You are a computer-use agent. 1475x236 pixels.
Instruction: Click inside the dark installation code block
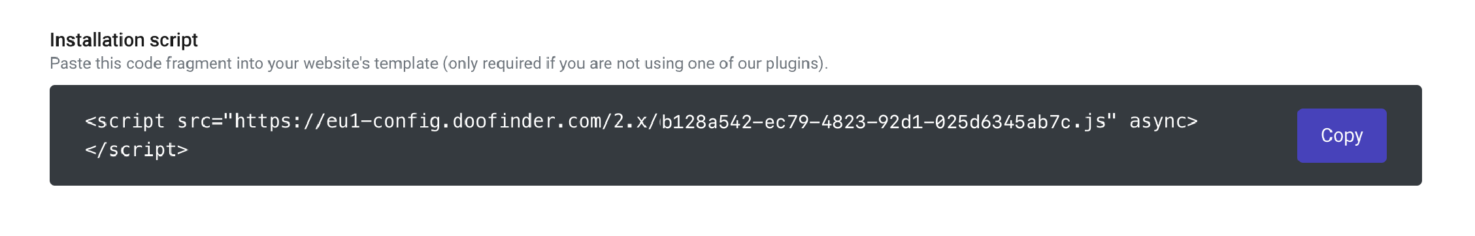pos(735,135)
